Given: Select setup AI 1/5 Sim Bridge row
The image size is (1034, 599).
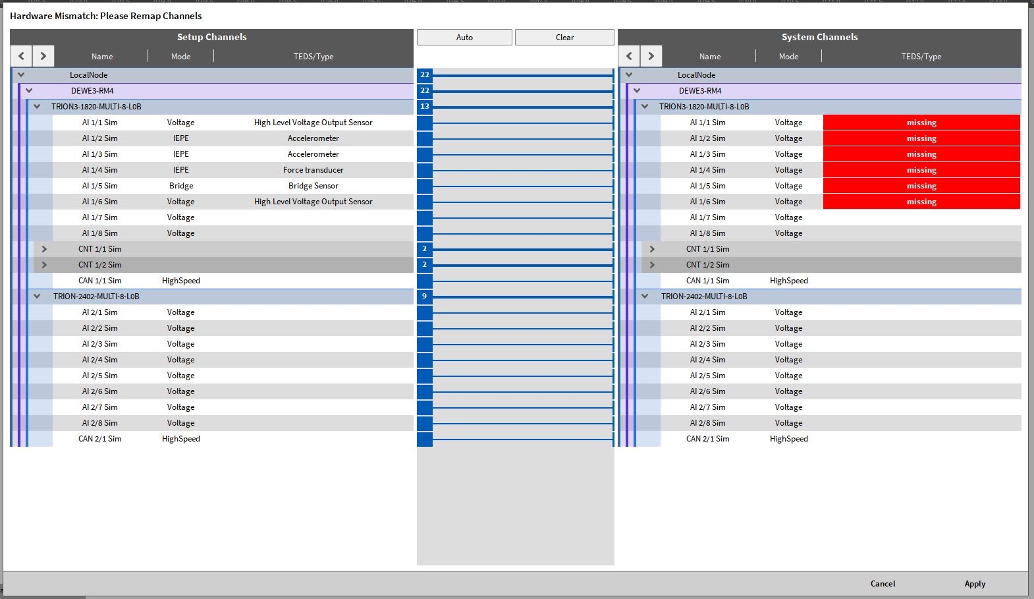Looking at the screenshot, I should point(181,186).
